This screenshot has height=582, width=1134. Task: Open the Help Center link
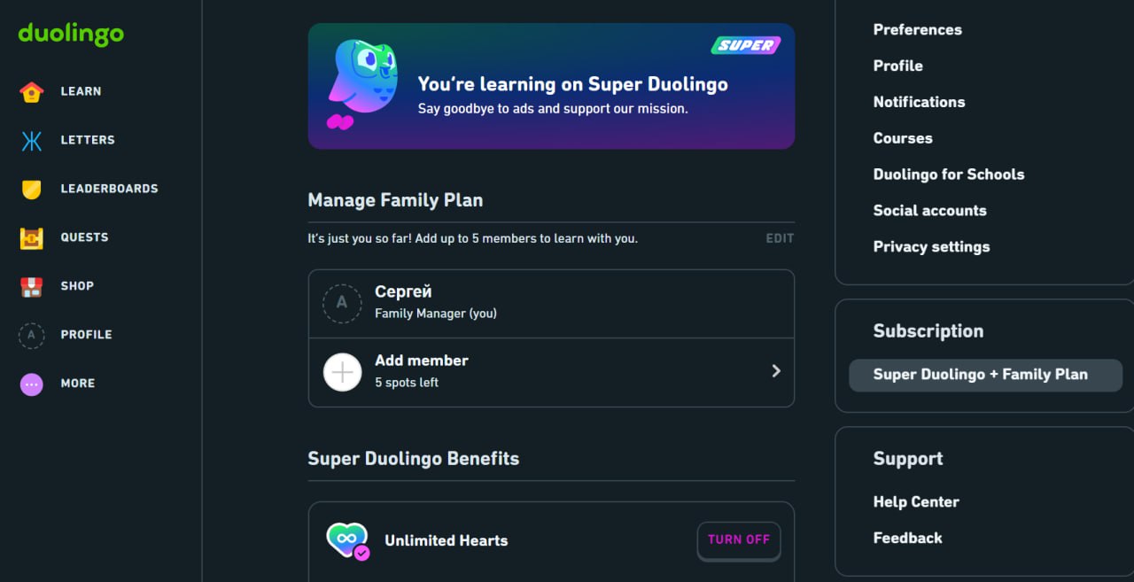(916, 502)
